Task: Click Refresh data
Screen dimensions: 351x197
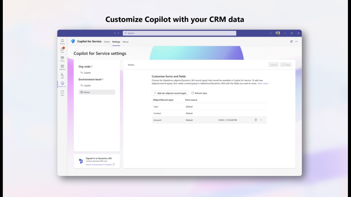Action: (199, 93)
